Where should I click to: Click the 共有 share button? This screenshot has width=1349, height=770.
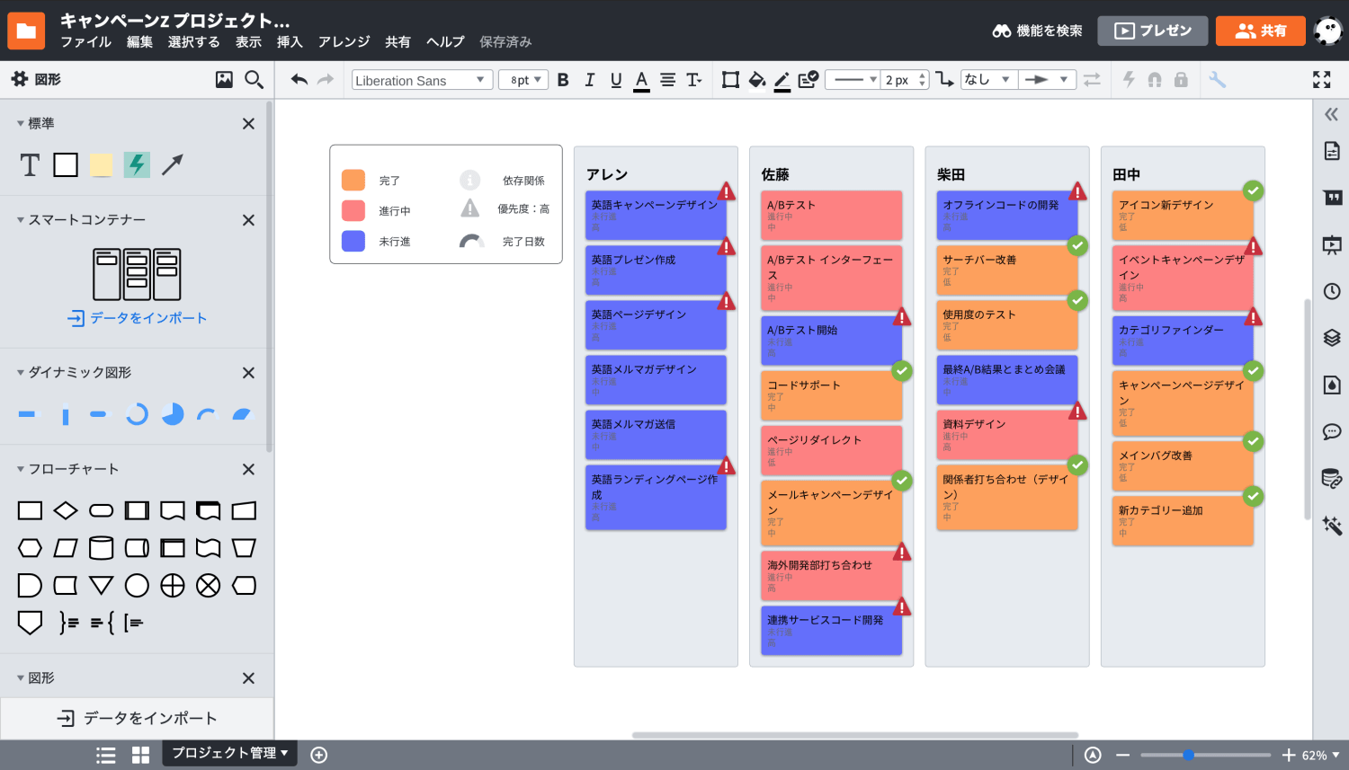click(x=1260, y=31)
